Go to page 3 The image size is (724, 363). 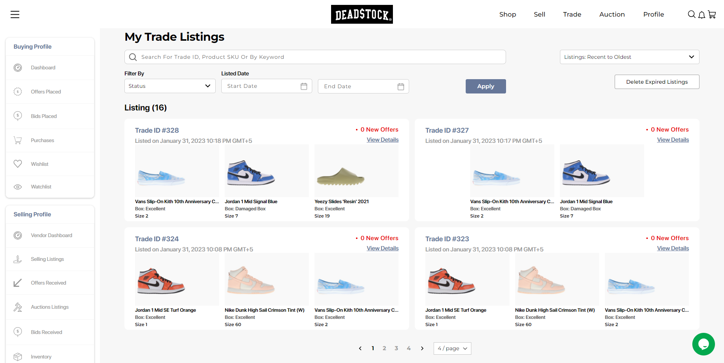click(396, 348)
